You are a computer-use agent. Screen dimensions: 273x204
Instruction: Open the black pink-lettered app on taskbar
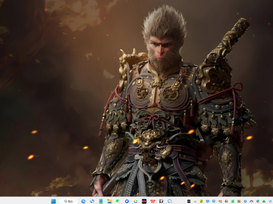click(144, 201)
